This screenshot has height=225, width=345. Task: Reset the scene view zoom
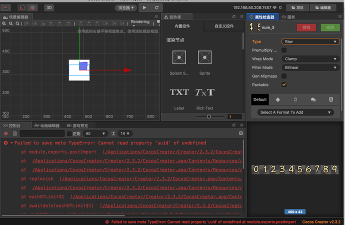17,23
